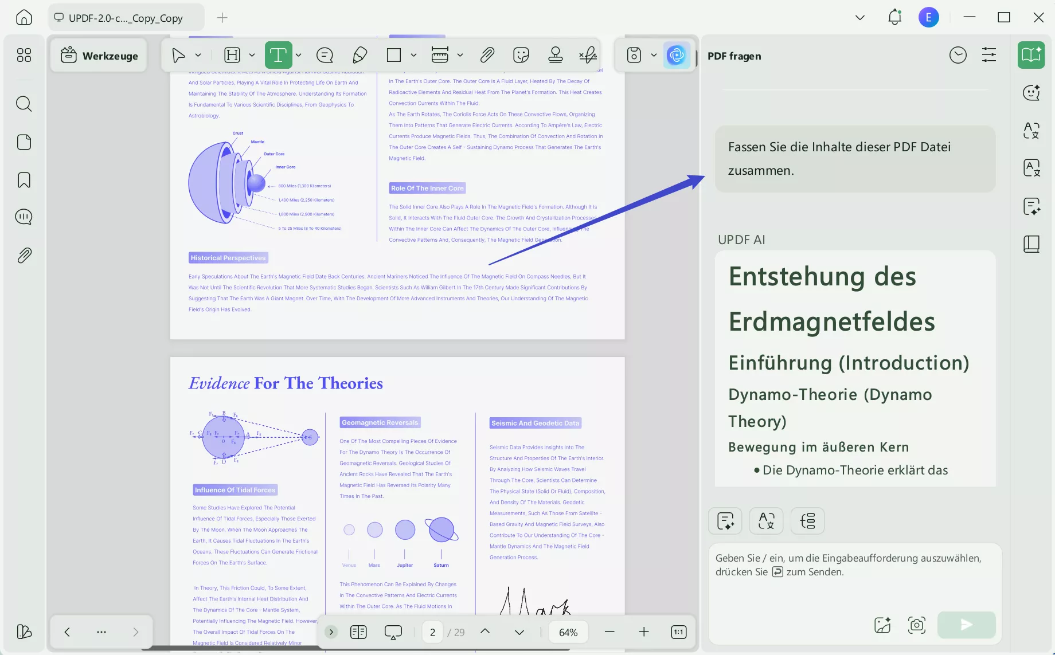Select the attach file paperclip tool

(487, 56)
